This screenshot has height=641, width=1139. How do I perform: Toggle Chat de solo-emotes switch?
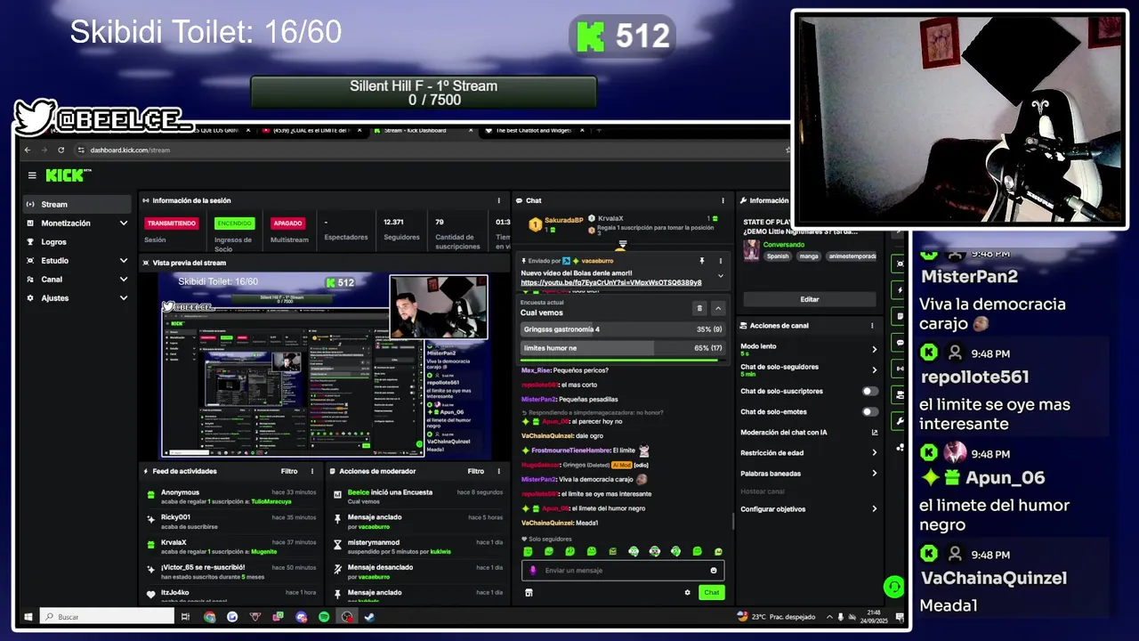click(x=870, y=411)
